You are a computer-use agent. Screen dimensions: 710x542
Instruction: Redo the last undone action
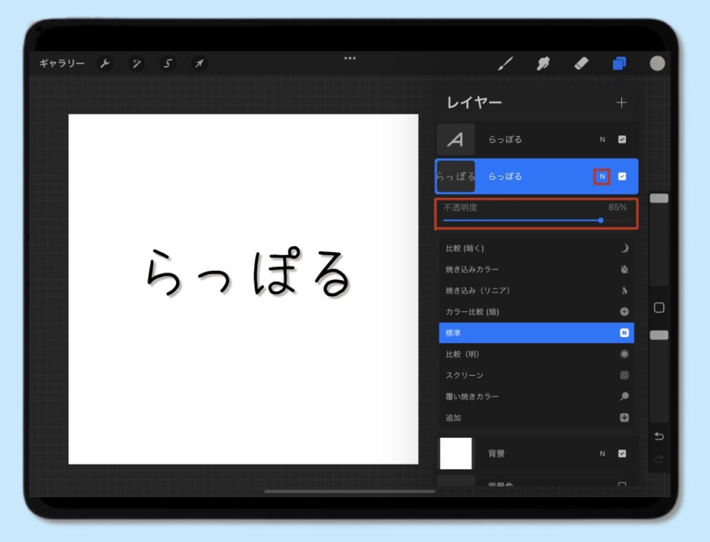point(659,459)
